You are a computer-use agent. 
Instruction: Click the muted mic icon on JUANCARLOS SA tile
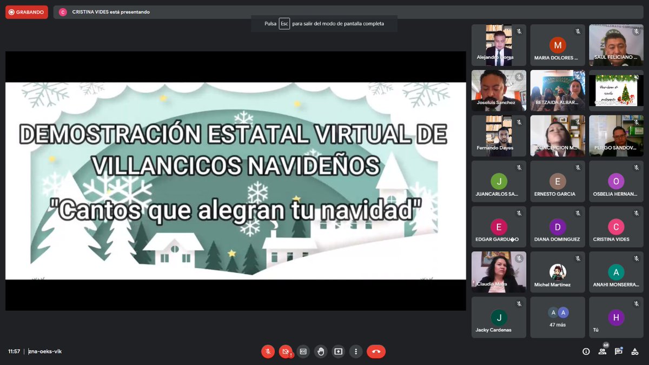pos(519,168)
